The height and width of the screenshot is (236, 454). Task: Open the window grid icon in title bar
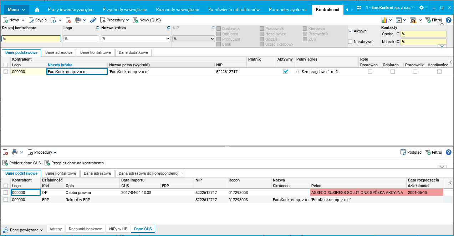click(x=359, y=7)
